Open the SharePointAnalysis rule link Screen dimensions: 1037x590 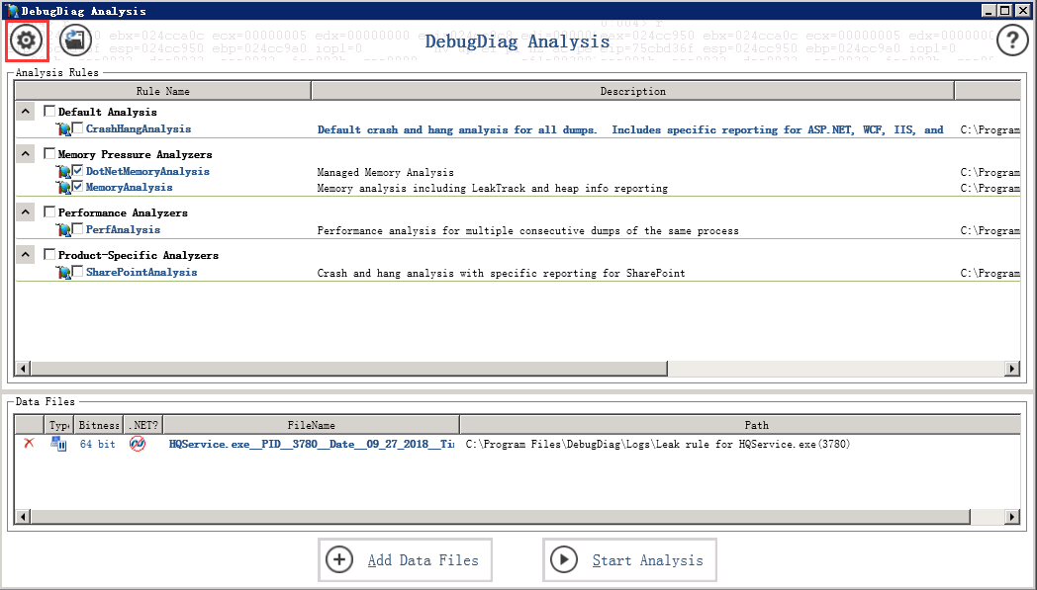coord(141,272)
